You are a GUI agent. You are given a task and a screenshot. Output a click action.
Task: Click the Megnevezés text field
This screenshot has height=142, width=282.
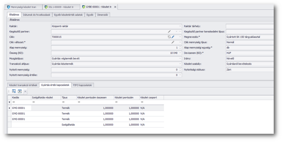click(249, 37)
